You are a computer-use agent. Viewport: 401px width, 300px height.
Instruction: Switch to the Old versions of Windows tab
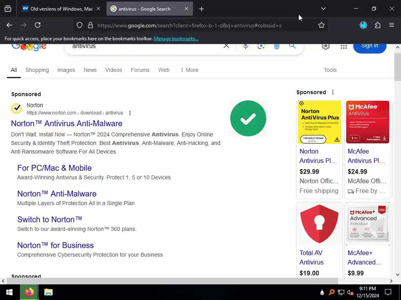coord(61,9)
